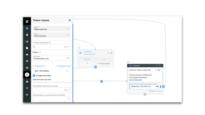205x115 pixels.
Task: Open the table grid icon in sidebar
Action: pos(27,61)
